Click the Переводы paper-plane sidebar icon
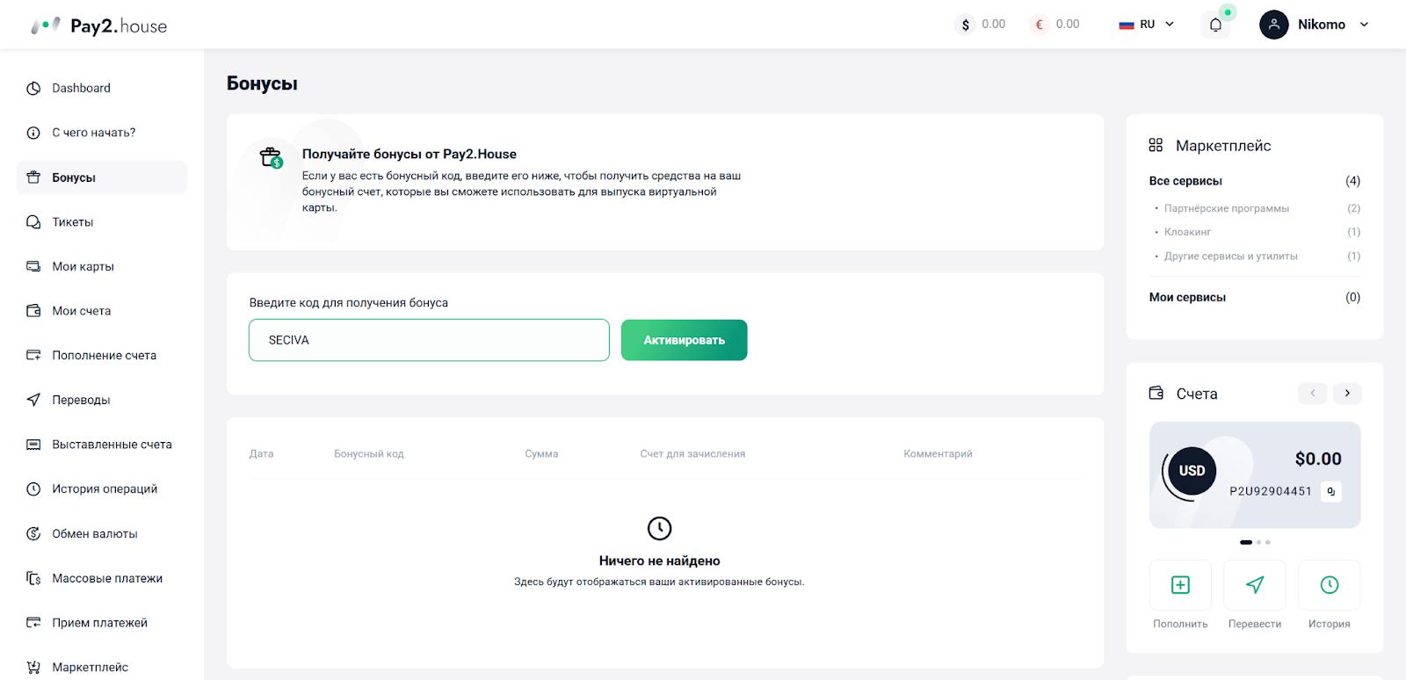 click(x=33, y=400)
